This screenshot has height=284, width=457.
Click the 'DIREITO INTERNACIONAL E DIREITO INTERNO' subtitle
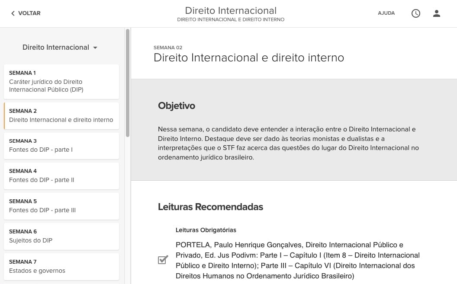tap(231, 19)
